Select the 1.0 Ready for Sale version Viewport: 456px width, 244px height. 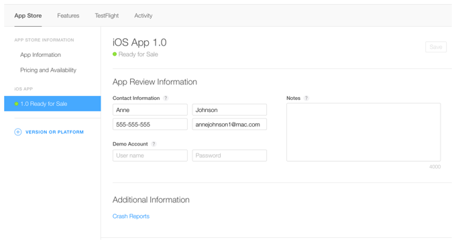point(52,103)
